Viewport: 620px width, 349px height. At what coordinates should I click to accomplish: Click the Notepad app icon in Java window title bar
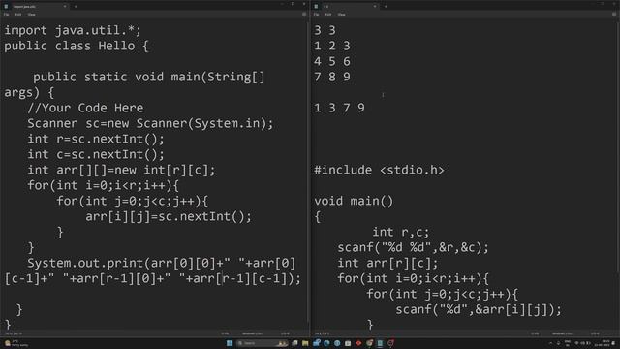6,7
